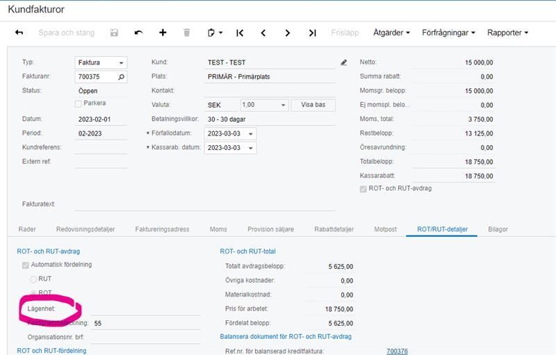Click Totalt avdragsbelopp value 5 625,00
The width and height of the screenshot is (556, 355).
[x=341, y=267]
